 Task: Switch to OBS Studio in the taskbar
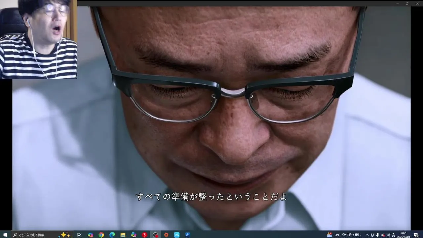155,235
